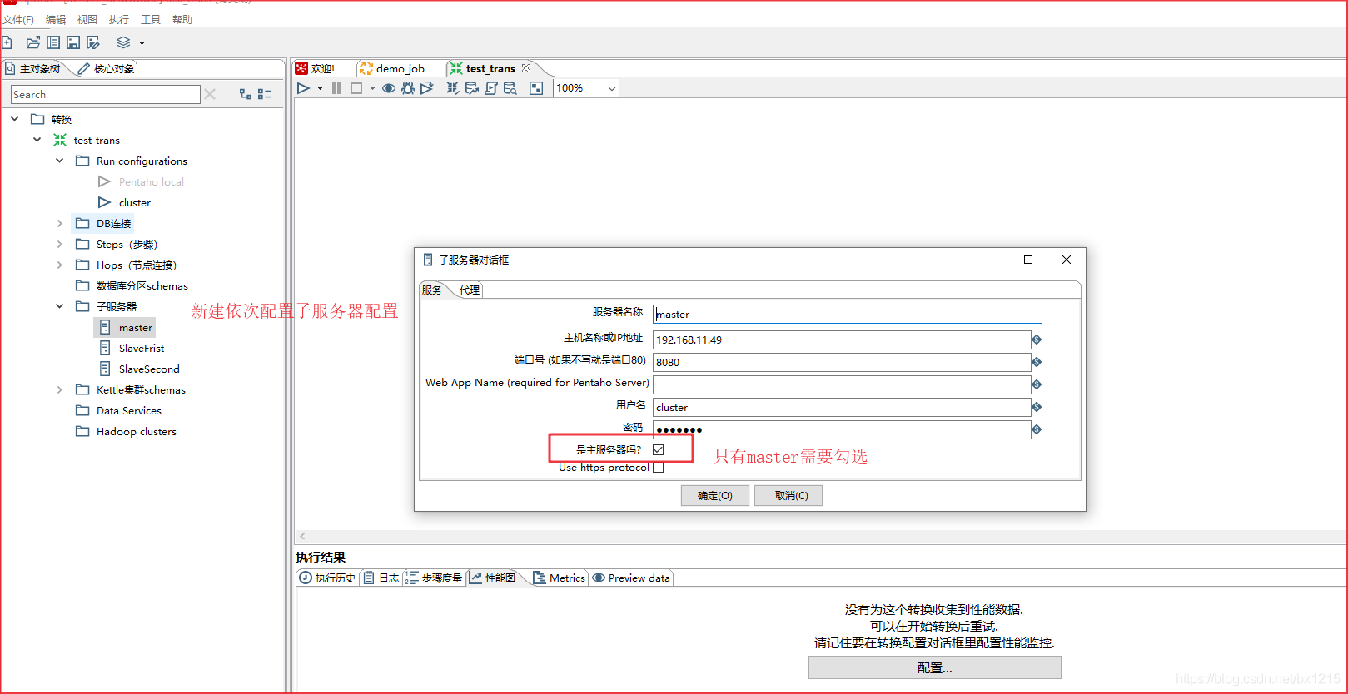Open the run options dropdown arrow
The height and width of the screenshot is (694, 1348).
[320, 88]
